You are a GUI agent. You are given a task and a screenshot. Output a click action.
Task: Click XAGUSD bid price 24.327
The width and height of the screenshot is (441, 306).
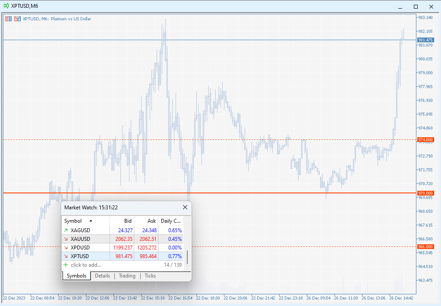tap(126, 230)
